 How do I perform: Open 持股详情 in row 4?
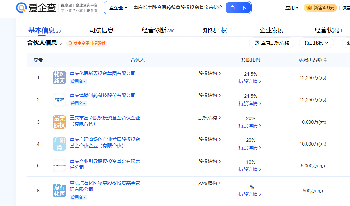click(x=250, y=148)
